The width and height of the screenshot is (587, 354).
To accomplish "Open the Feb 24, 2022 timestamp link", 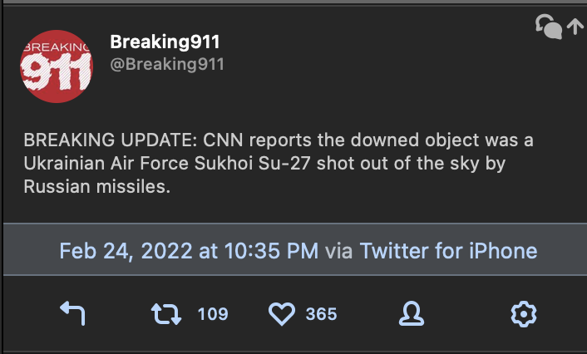I will point(189,250).
